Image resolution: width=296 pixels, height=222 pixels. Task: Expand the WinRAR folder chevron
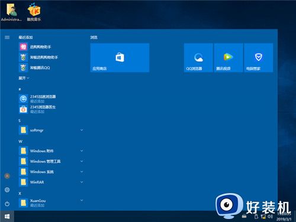point(82,182)
